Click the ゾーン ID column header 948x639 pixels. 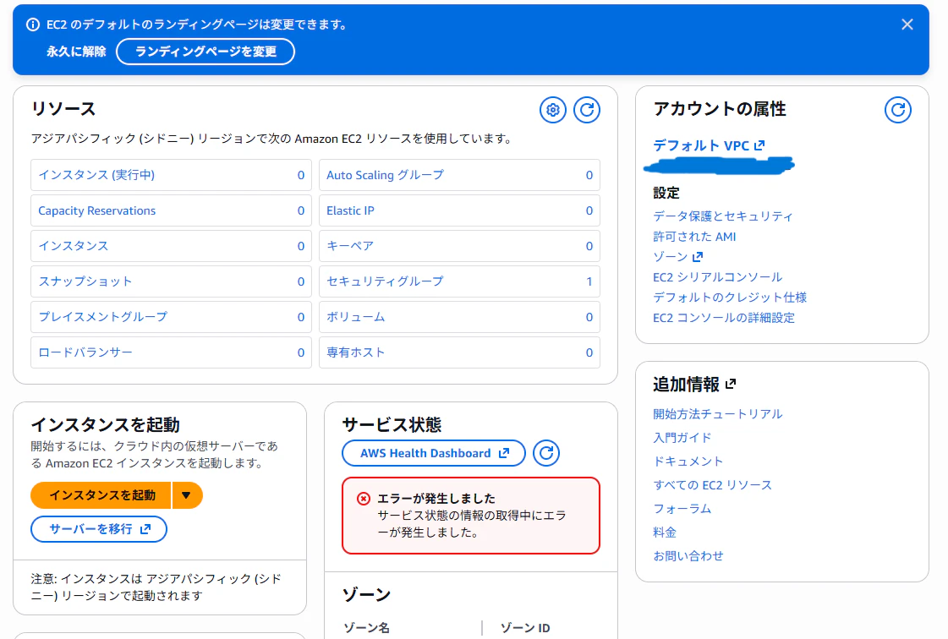[x=525, y=627]
